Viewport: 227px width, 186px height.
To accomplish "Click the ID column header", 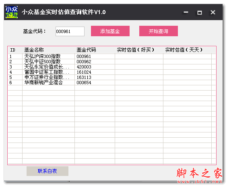I will 15,50.
